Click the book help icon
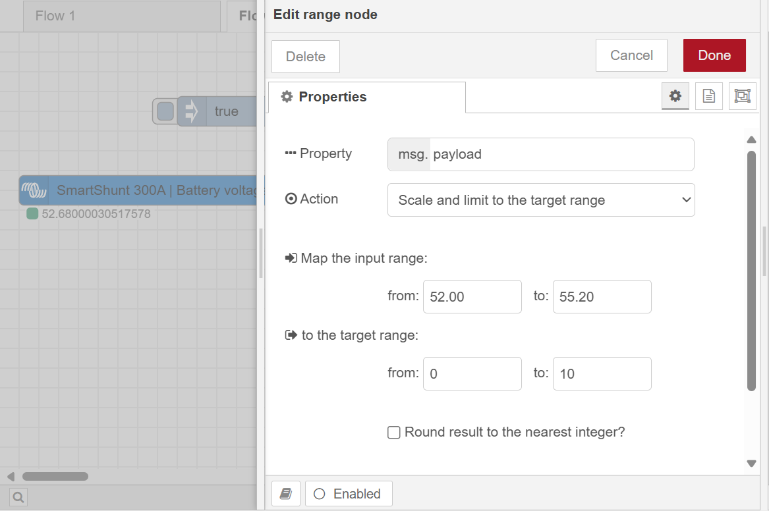Viewport: 769px width, 511px height. coord(286,494)
